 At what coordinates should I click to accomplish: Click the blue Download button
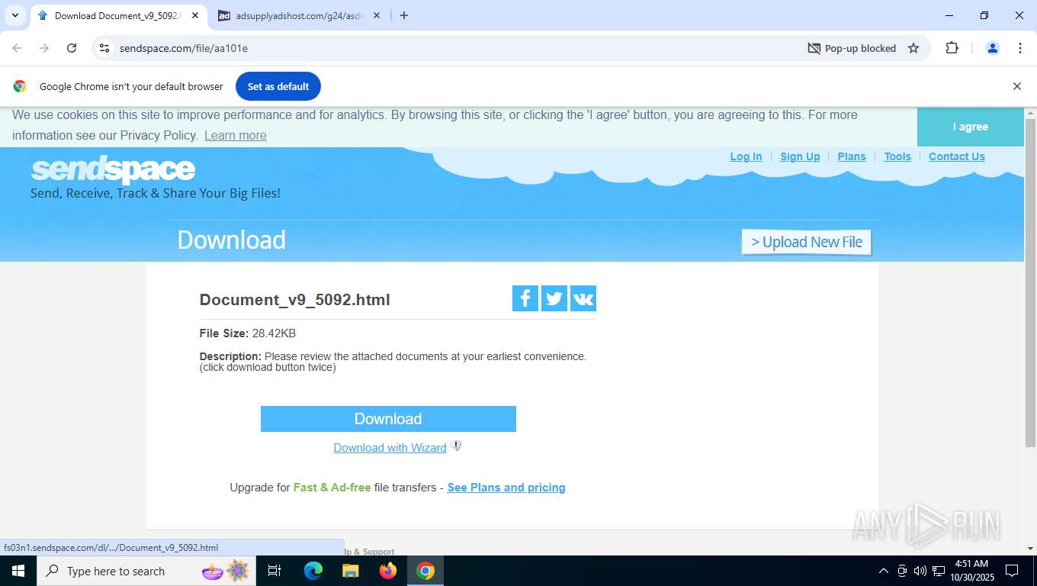(x=388, y=419)
